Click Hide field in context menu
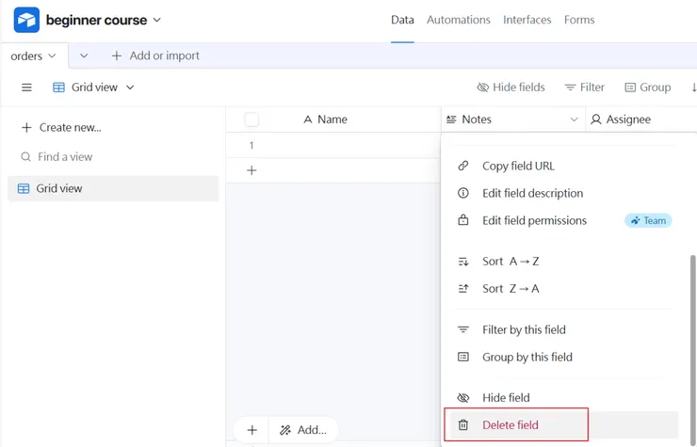This screenshot has height=447, width=697. coord(506,398)
